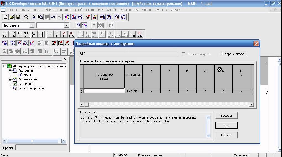Close the project tree panel with X
282x157 pixels.
click(x=65, y=59)
